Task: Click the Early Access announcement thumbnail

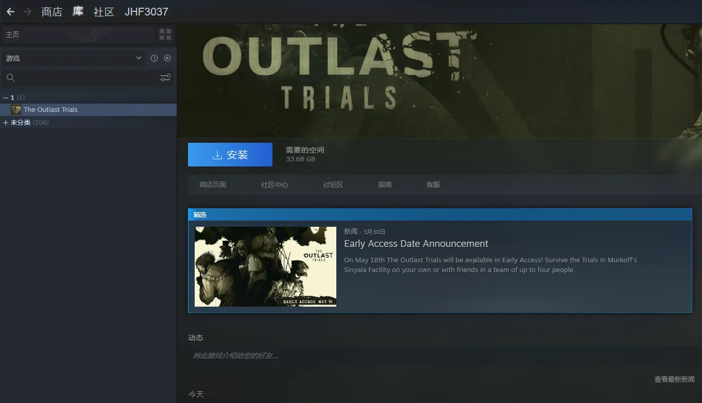Action: click(x=265, y=266)
